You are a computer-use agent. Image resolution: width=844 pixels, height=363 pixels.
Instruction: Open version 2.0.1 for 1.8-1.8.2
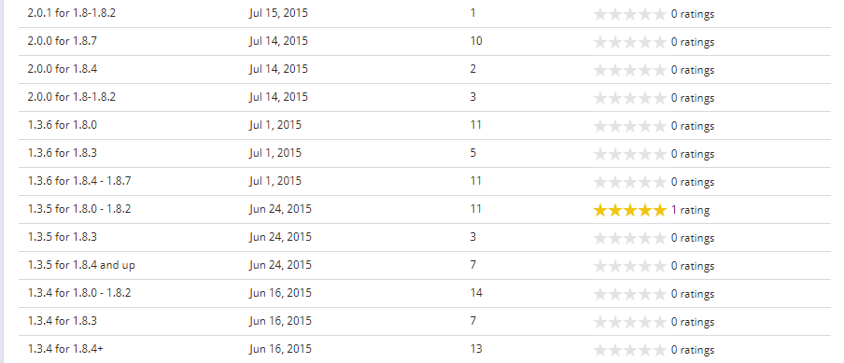(x=72, y=13)
